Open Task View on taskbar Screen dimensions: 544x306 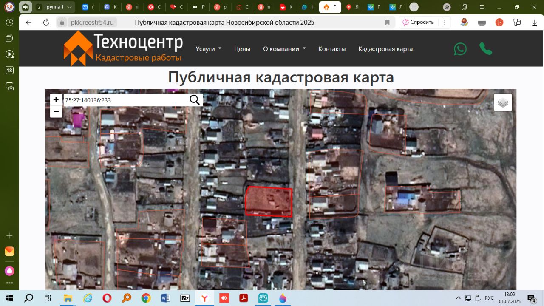tap(48, 298)
